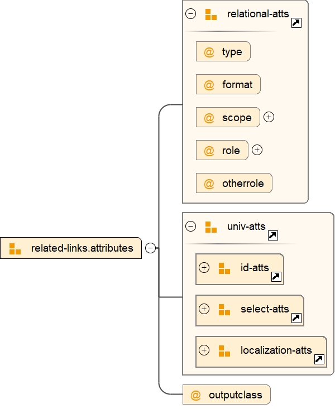Select the related-links.attributes label
This screenshot has height=409, width=335.
82,248
